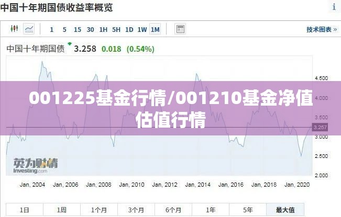Viewport: 341px width, 217px height.
Task: Select the 15 minute interval
Action: pos(78,29)
